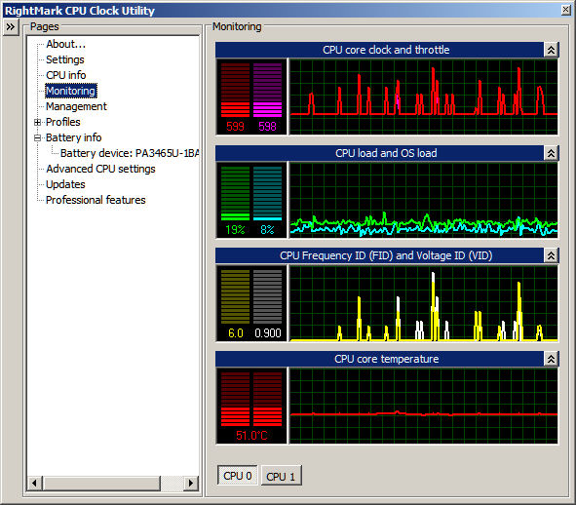576x505 pixels.
Task: Collapse the CPU core temperature panel
Action: click(551, 359)
